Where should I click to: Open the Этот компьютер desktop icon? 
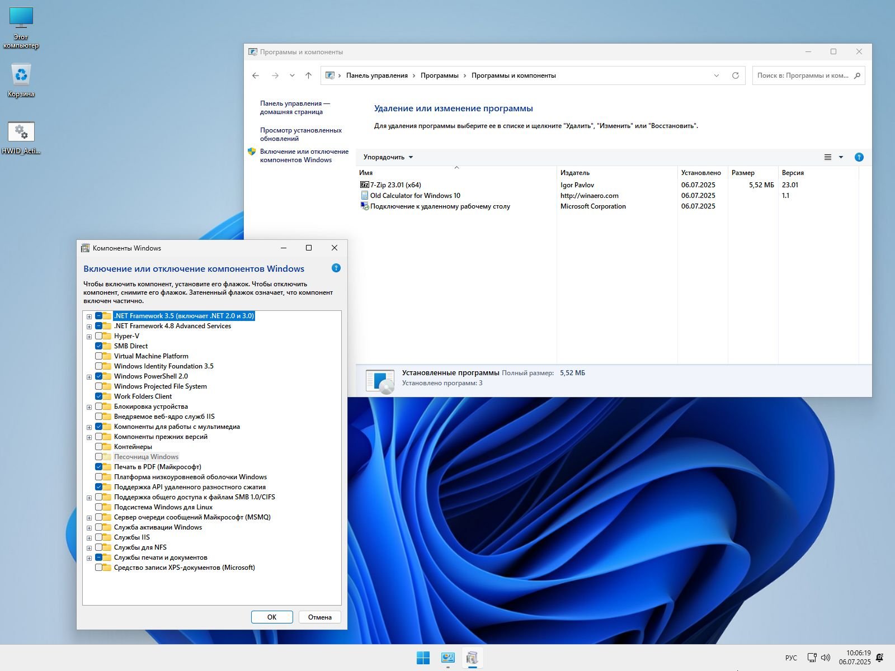(x=21, y=28)
